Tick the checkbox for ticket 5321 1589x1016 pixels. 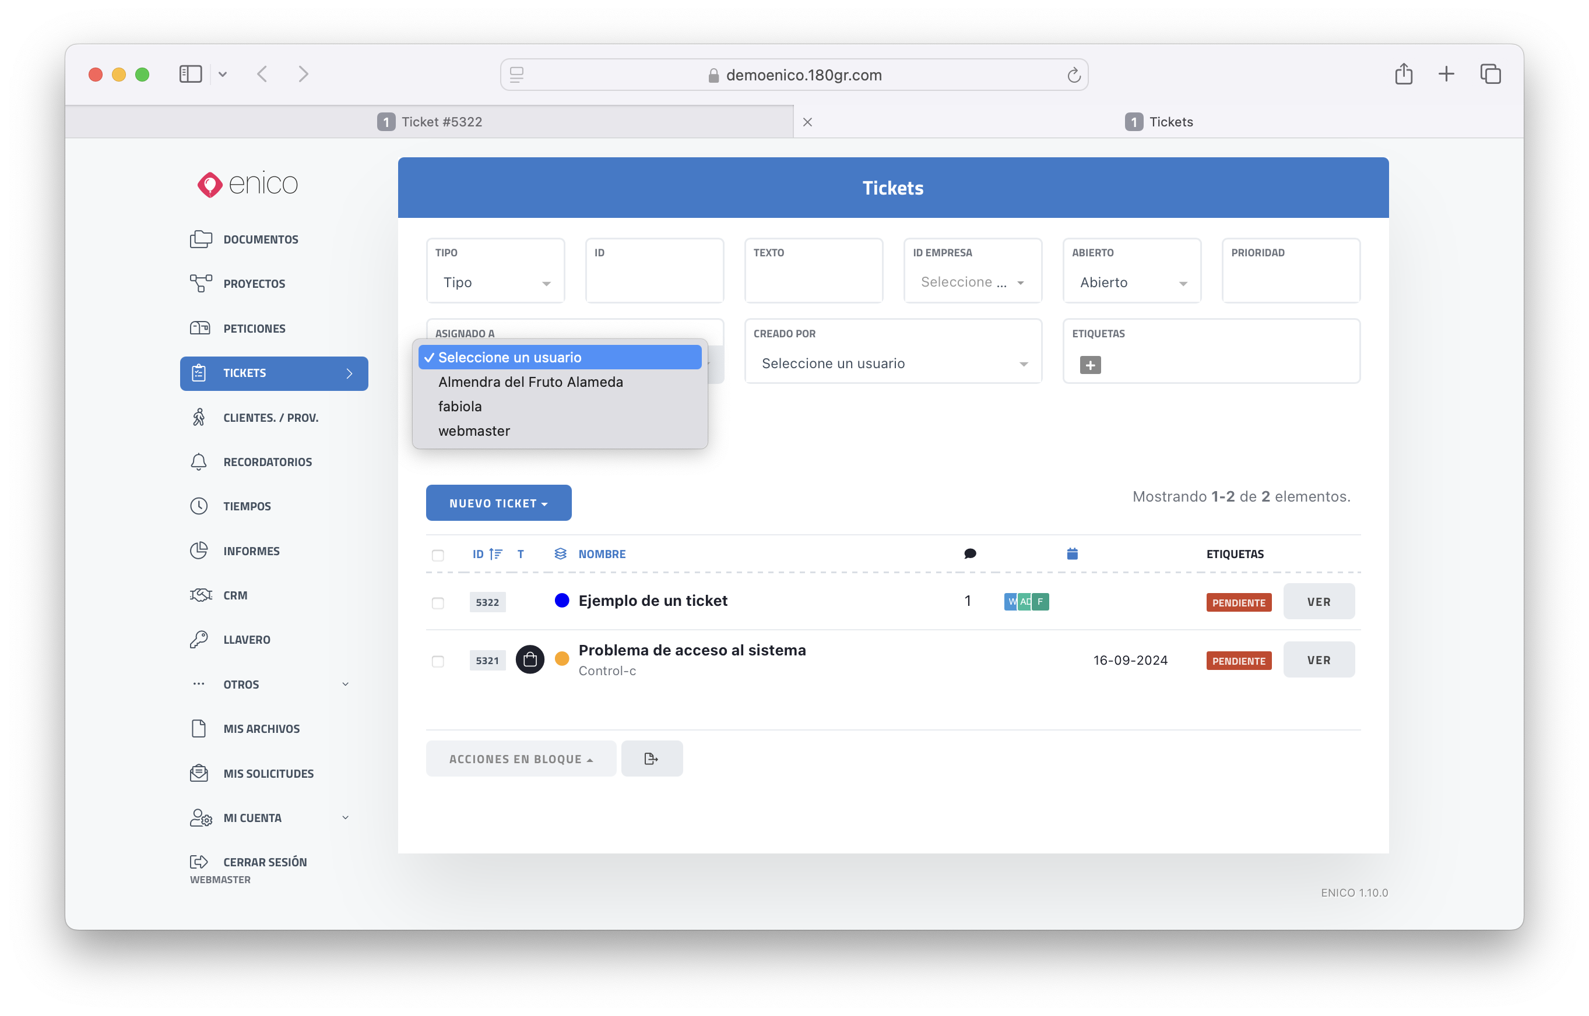[438, 661]
